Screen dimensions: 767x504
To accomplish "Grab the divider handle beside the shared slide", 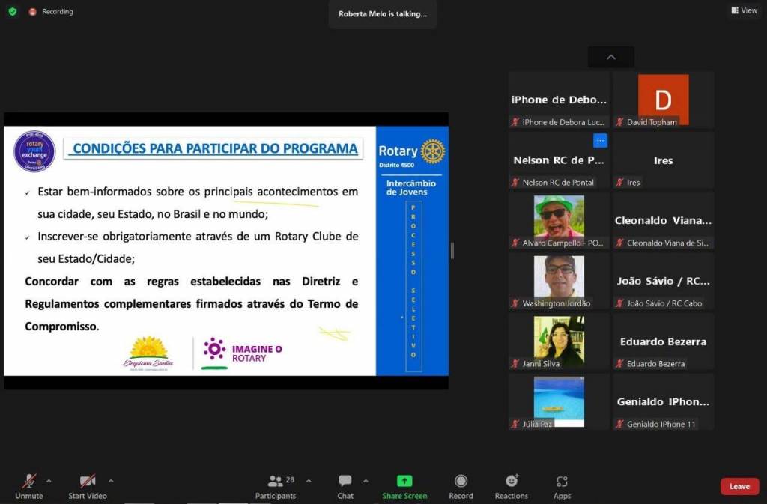I will (452, 251).
